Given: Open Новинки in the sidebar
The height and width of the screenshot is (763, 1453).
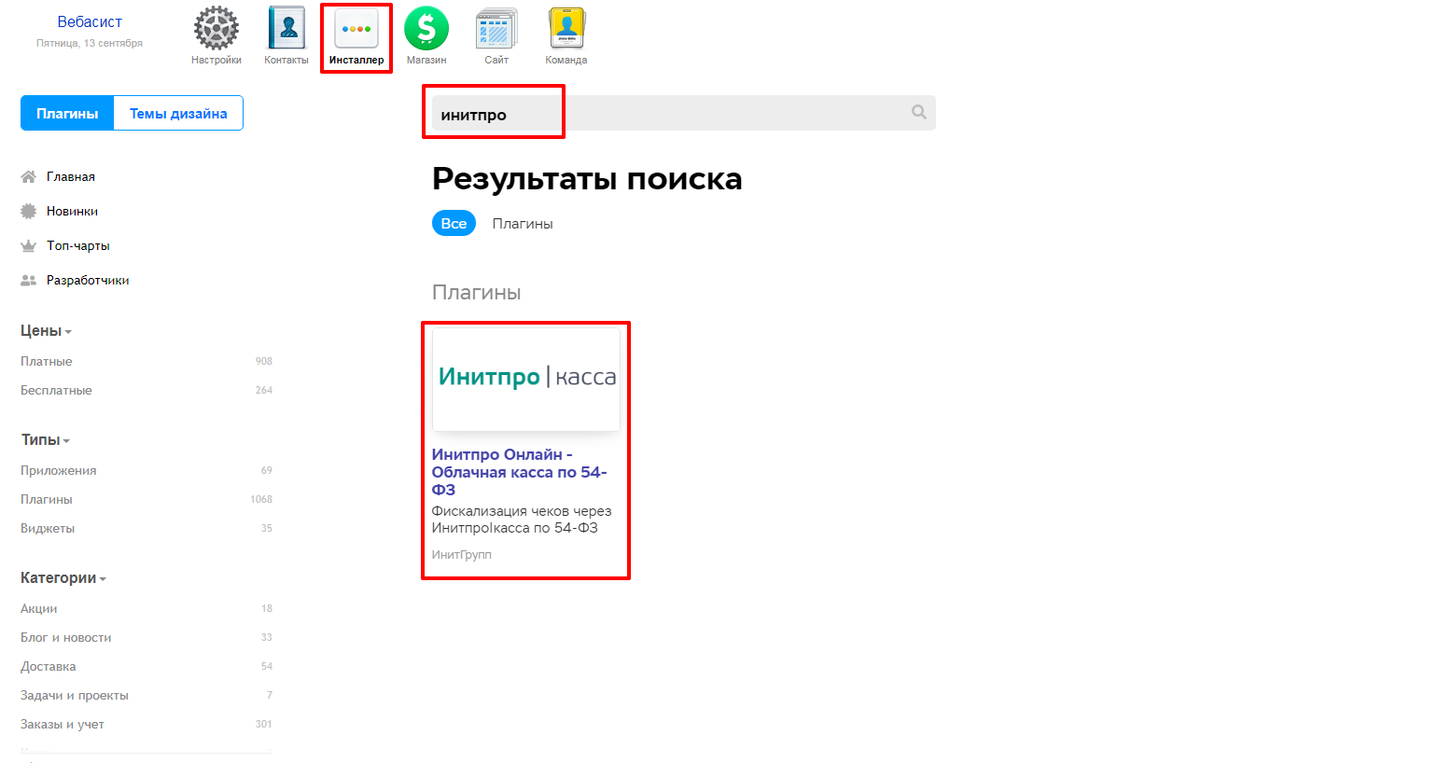Looking at the screenshot, I should [72, 211].
